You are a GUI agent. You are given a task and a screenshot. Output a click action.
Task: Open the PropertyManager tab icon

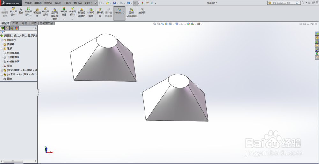tap(7, 28)
